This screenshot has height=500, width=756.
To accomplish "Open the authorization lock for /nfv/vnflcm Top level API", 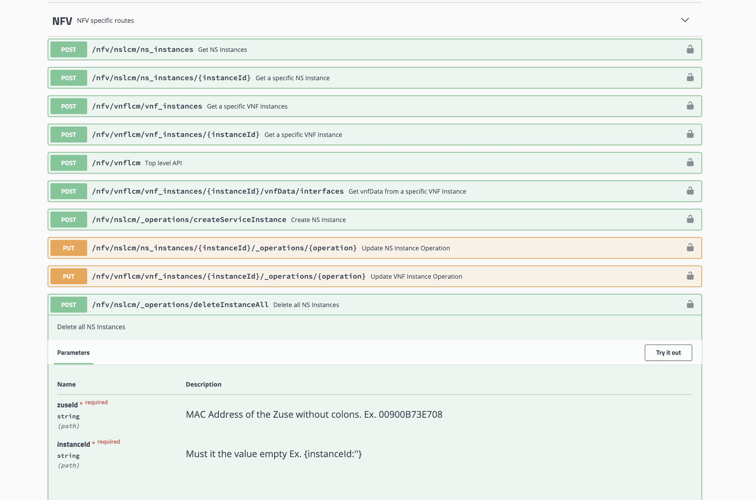I will (690, 163).
